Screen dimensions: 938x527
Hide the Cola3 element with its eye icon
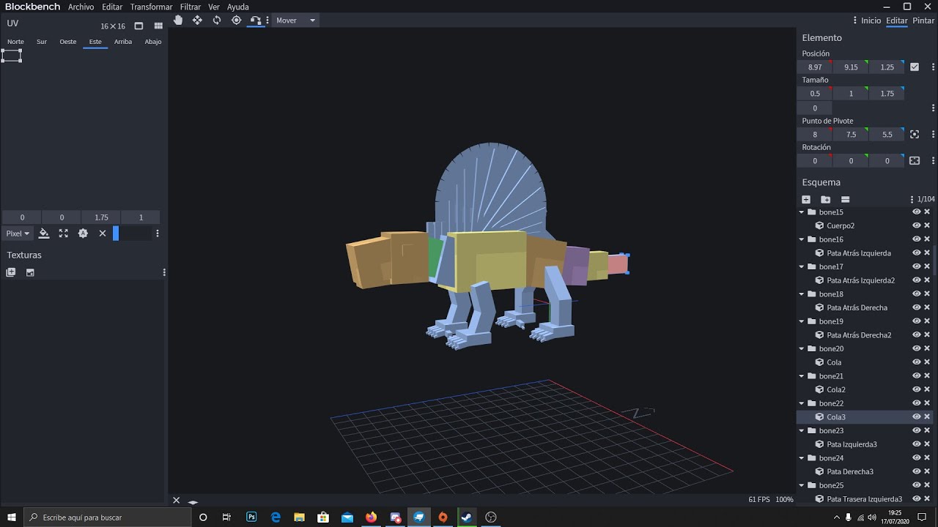coord(916,416)
